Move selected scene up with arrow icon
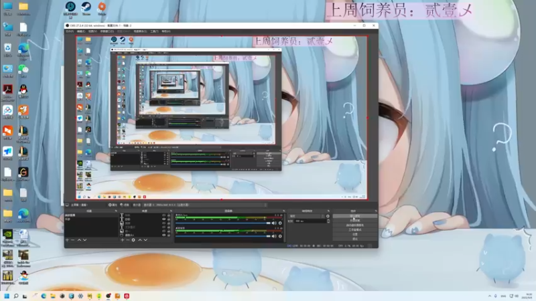This screenshot has width=536, height=301. [79, 240]
